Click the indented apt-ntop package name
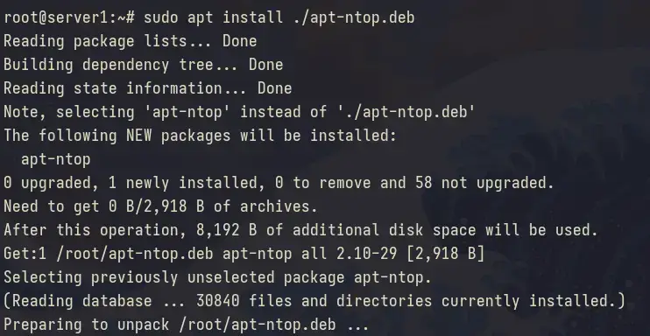Viewport: 650px width, 336px height. [55, 159]
